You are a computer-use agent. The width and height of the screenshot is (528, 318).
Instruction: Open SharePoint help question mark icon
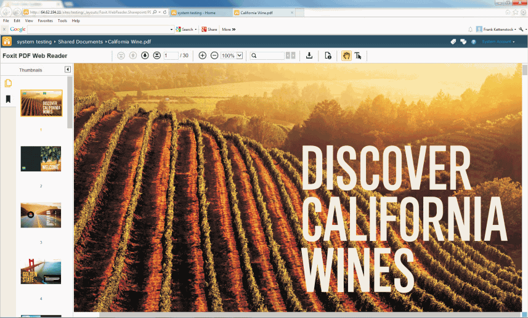coord(473,42)
